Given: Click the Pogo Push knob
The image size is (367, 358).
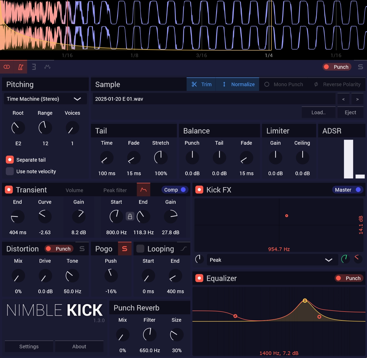Looking at the screenshot, I should point(111,276).
